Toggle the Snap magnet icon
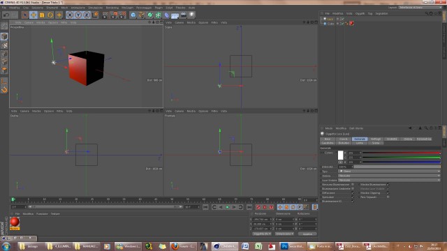 point(4,90)
